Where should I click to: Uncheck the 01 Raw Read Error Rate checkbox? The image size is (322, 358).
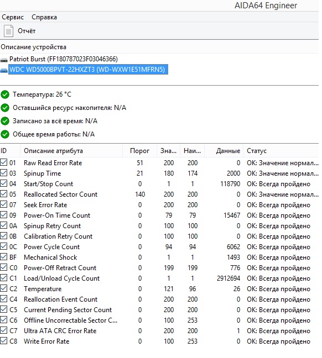[x=4, y=162]
